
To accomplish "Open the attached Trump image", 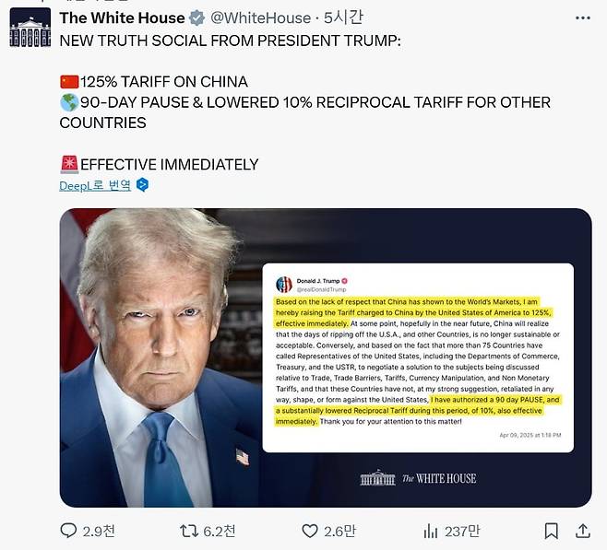I will (x=326, y=357).
